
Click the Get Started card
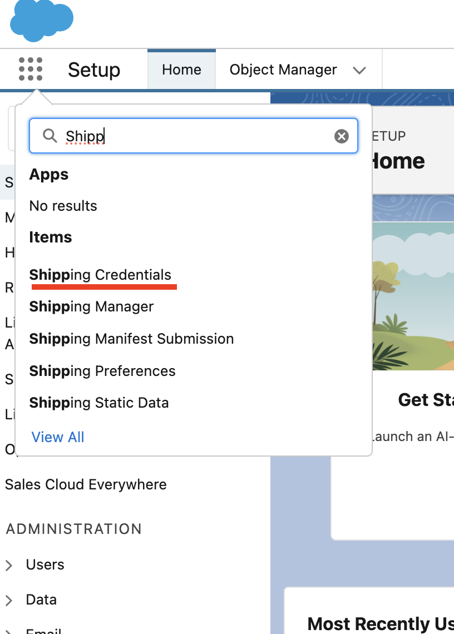425,400
